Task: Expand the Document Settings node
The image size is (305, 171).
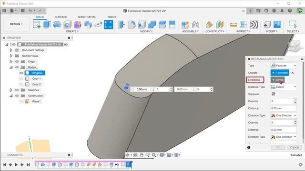Action: point(11,50)
